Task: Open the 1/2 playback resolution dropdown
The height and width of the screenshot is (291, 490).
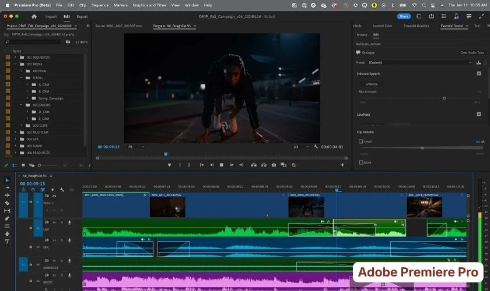Action: click(x=301, y=147)
